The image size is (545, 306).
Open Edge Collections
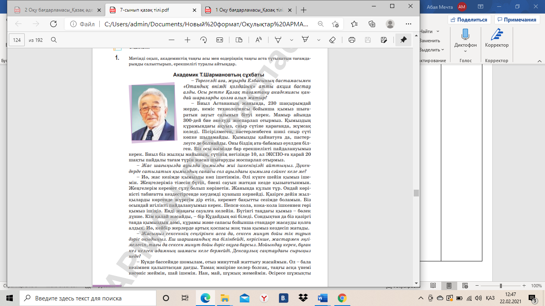[x=372, y=24]
